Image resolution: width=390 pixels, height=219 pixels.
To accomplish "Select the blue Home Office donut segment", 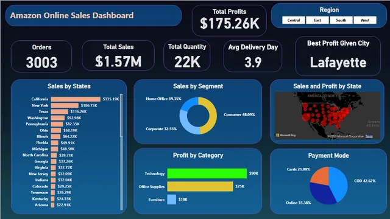I will coord(188,103).
